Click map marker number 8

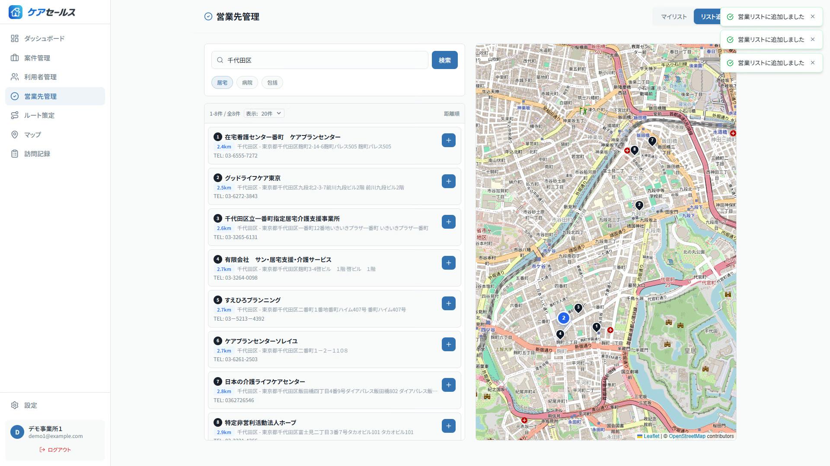pos(634,150)
